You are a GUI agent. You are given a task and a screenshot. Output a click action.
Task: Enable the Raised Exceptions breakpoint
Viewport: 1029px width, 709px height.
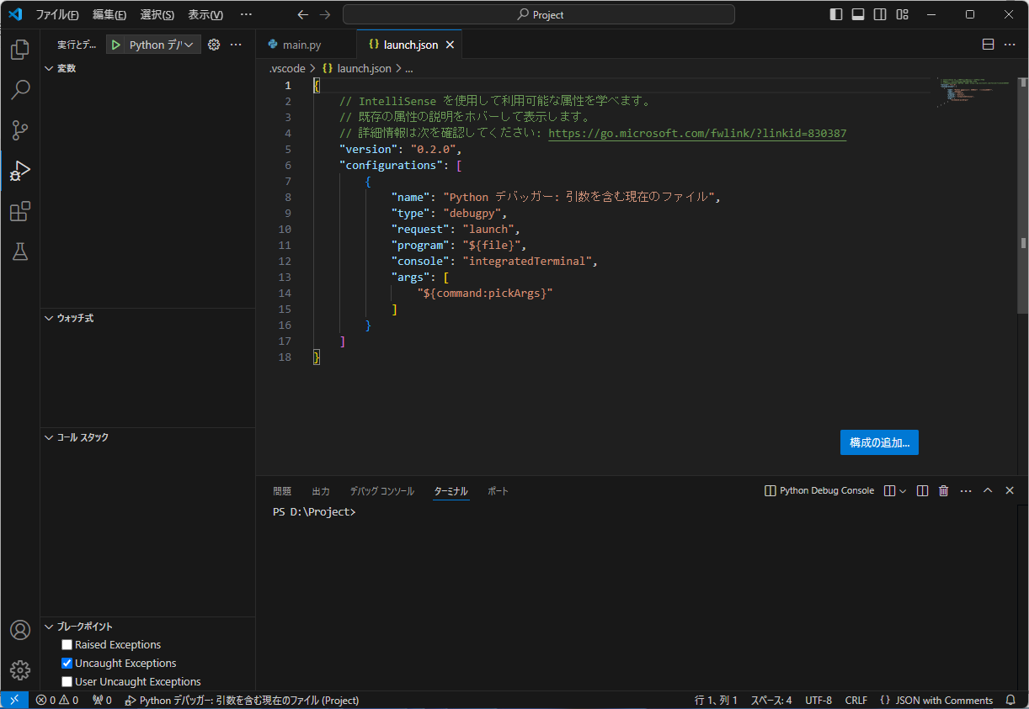point(67,644)
